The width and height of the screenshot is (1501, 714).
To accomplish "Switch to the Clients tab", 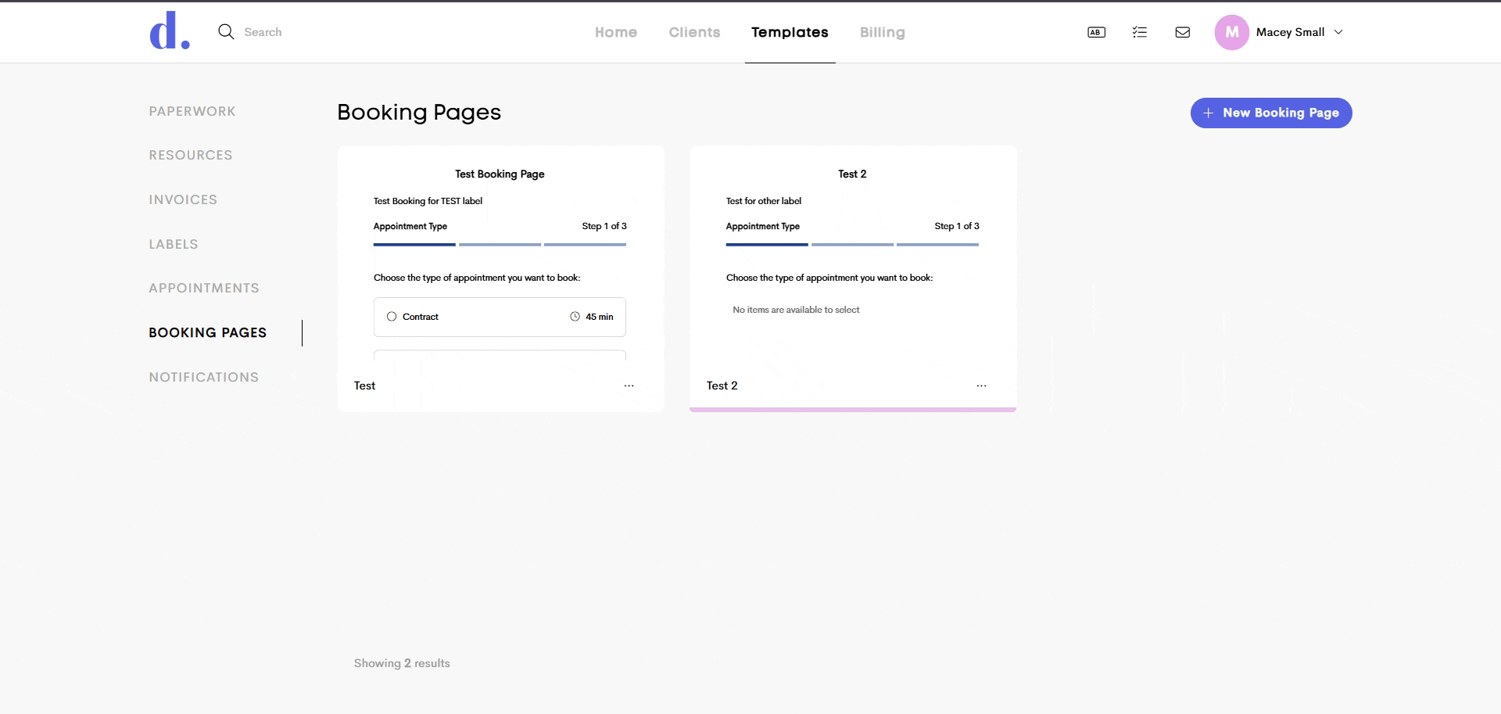I will point(694,32).
